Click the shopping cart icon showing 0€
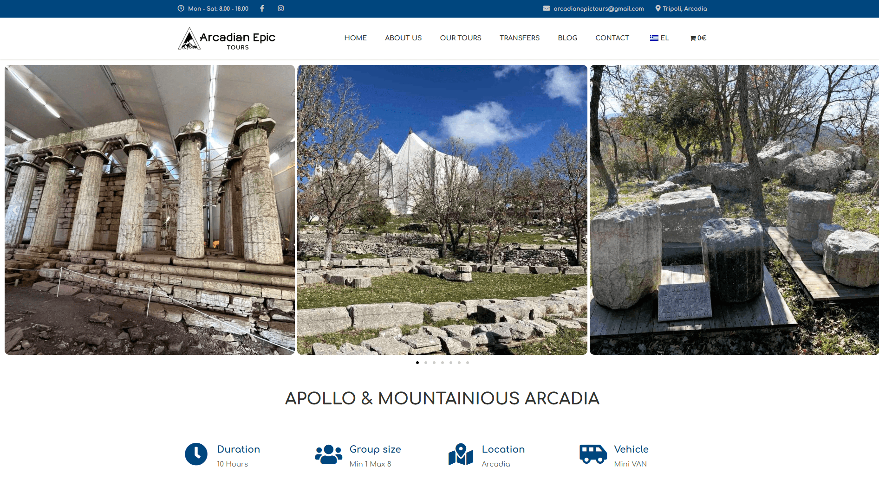 pos(693,38)
